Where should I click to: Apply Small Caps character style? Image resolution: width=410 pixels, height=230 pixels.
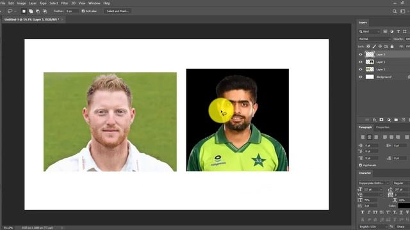point(382,212)
